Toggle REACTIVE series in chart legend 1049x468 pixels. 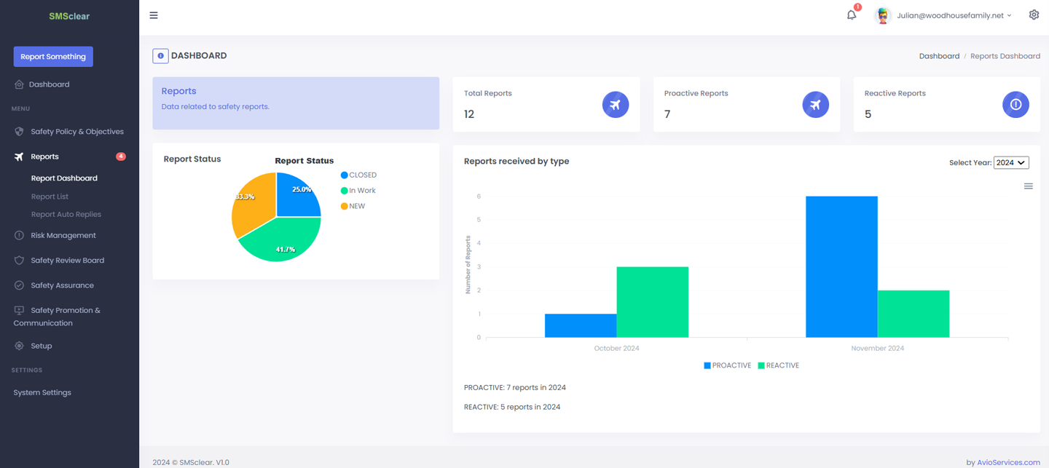point(779,365)
